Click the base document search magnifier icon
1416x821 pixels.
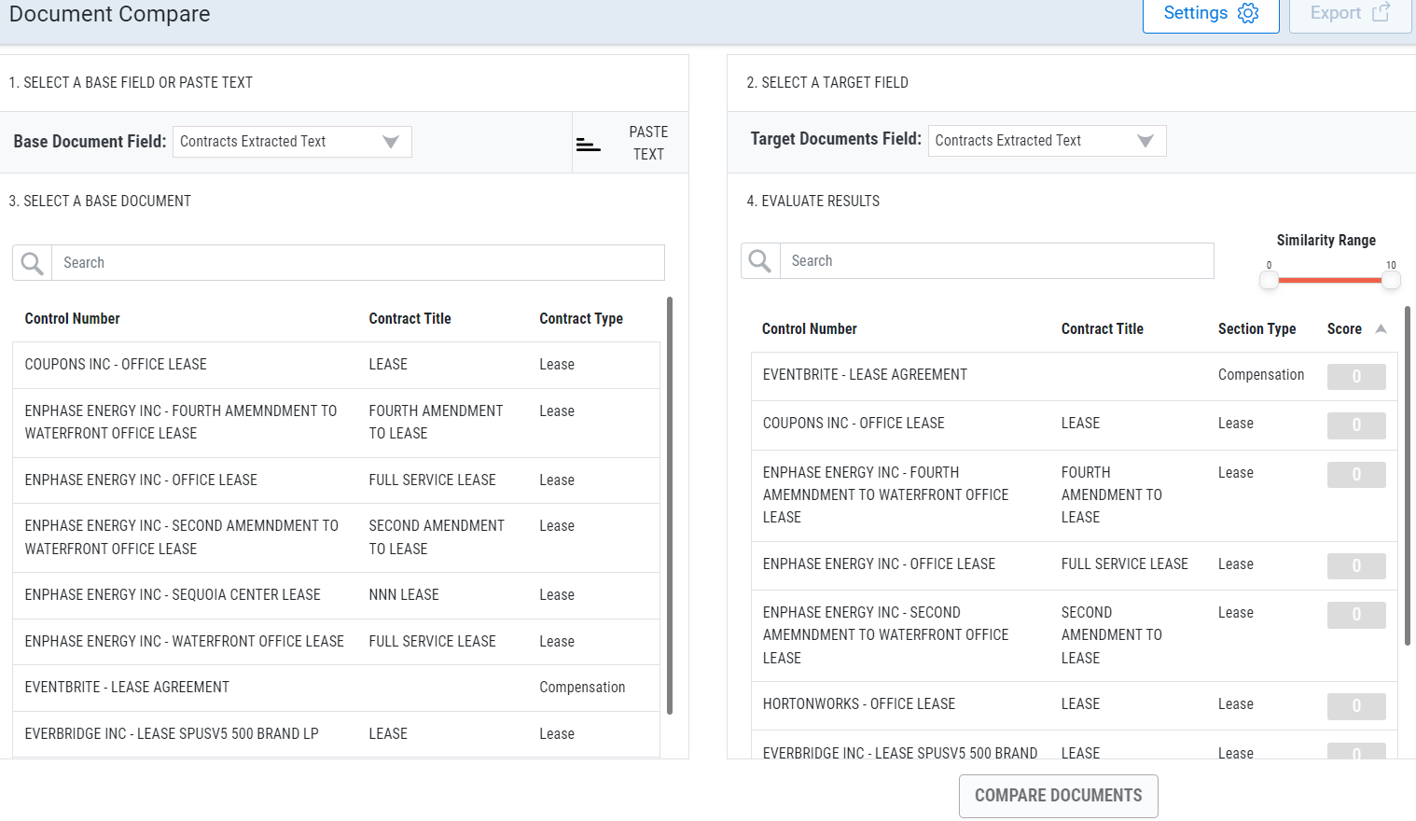[x=33, y=263]
